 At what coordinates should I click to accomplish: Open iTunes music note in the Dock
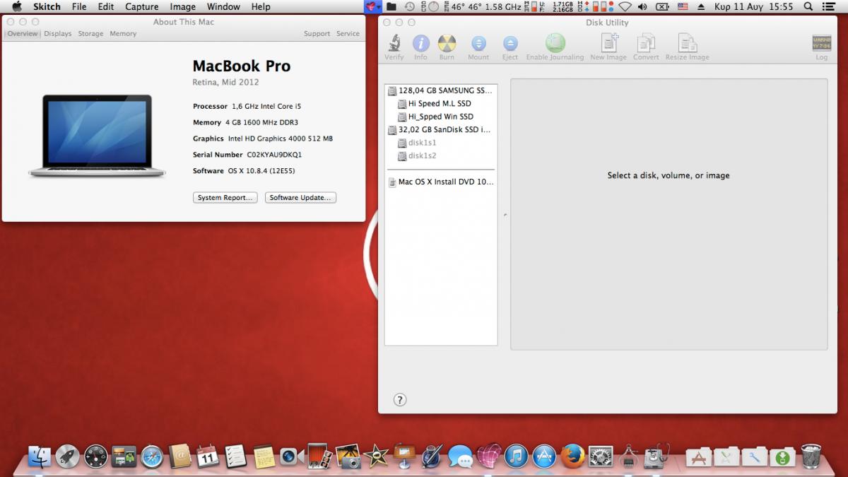(517, 457)
